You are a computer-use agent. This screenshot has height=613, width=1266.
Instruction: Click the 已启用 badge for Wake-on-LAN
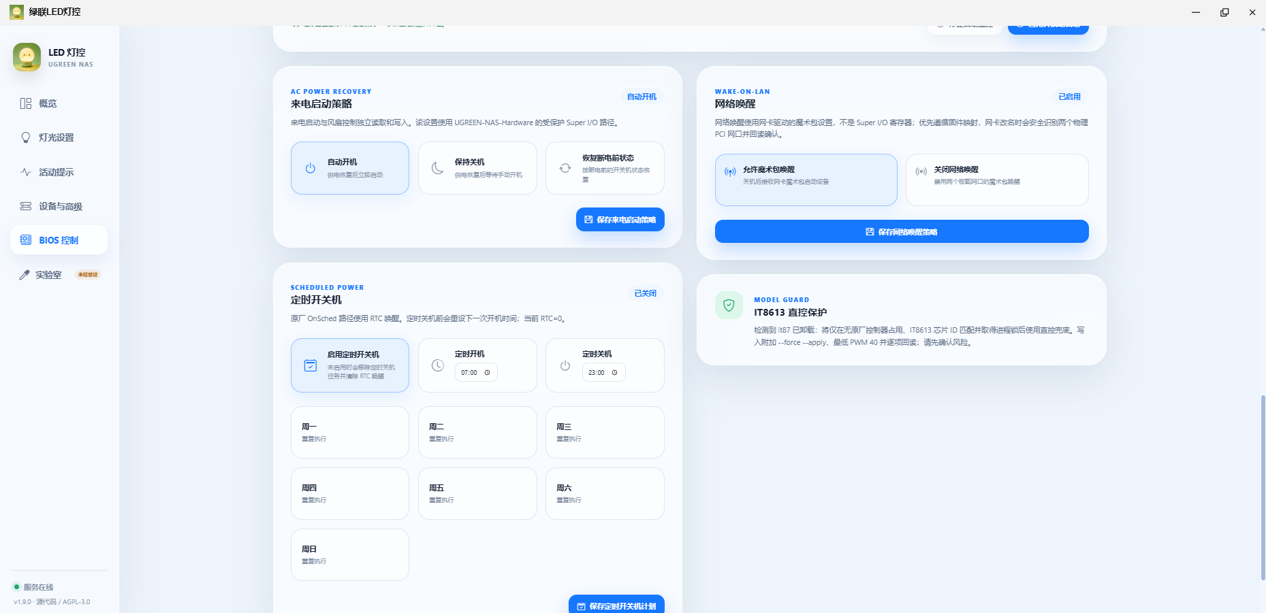1069,97
